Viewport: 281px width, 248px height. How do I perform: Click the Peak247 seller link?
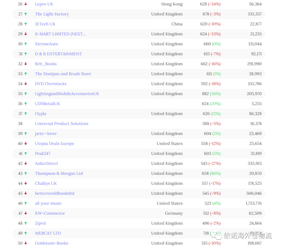pos(43,153)
